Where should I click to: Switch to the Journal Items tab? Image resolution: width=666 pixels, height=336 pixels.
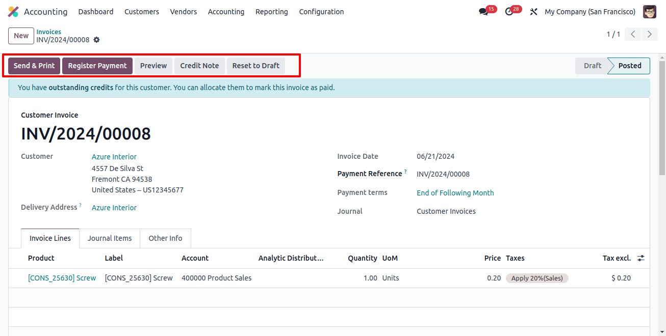click(110, 238)
